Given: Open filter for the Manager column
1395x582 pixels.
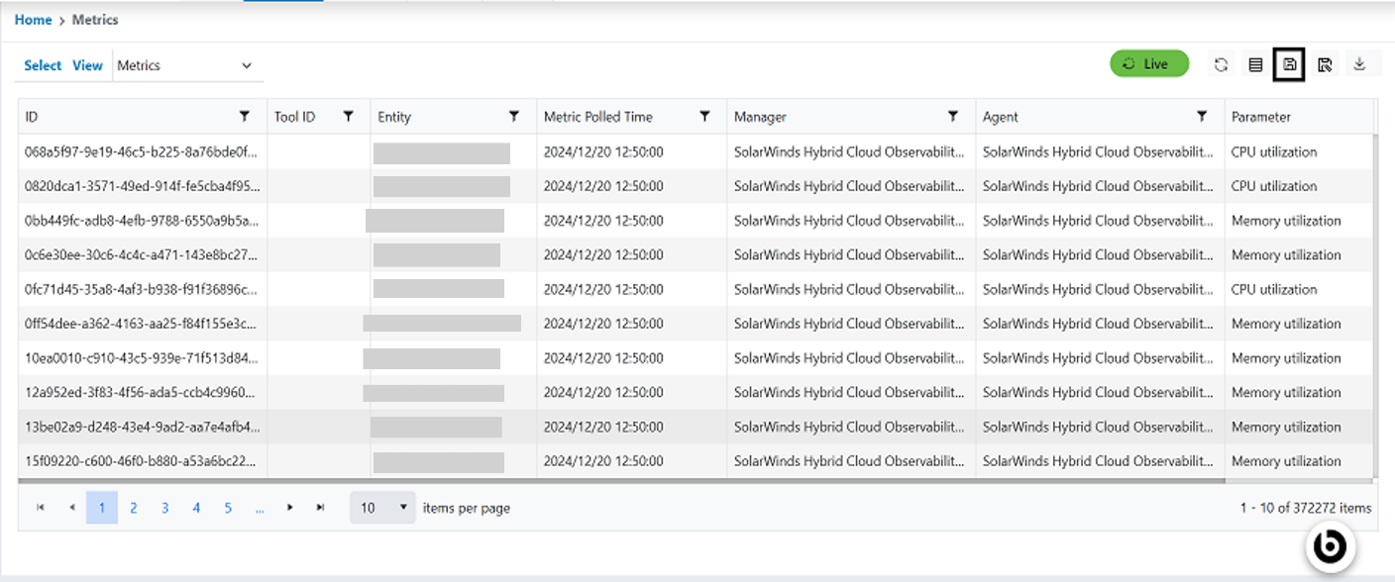Looking at the screenshot, I should [953, 117].
